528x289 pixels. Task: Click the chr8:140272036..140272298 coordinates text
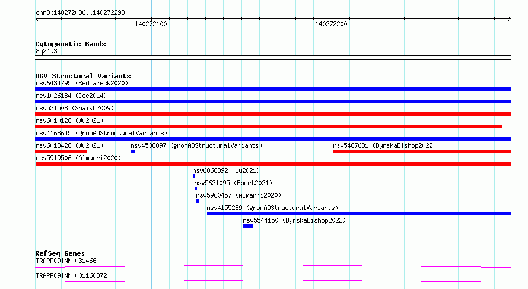(80, 12)
